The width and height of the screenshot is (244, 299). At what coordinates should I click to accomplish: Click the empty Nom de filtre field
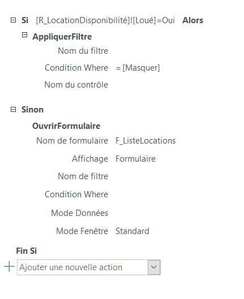[153, 176]
